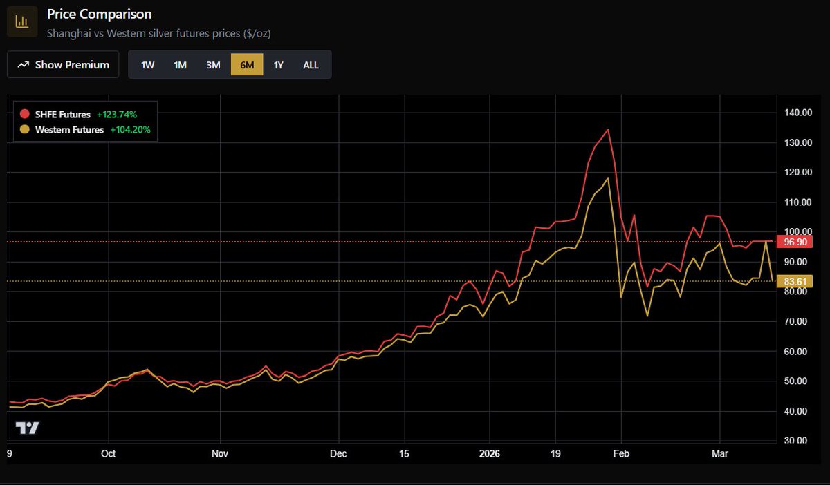
Task: Select the ALL timeframe tab
Action: pos(311,64)
